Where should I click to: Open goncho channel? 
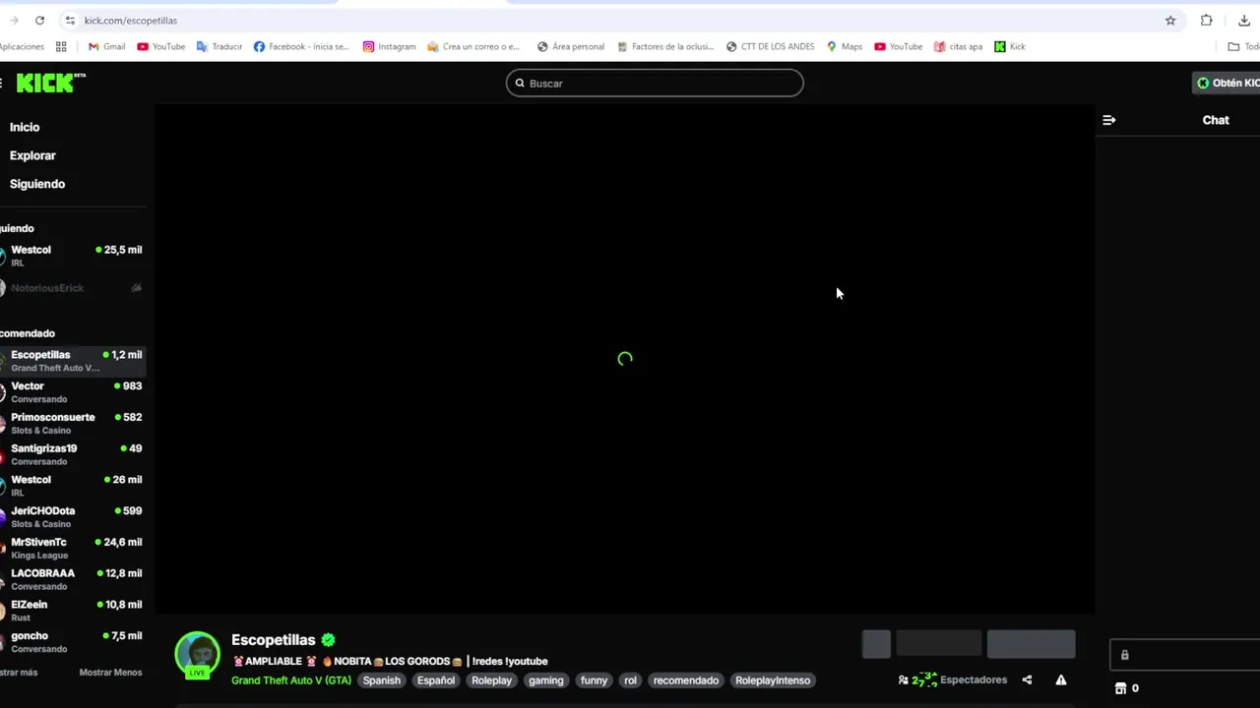coord(73,642)
